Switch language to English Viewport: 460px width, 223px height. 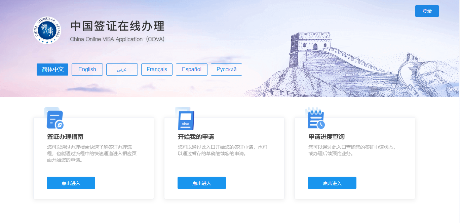click(x=87, y=70)
